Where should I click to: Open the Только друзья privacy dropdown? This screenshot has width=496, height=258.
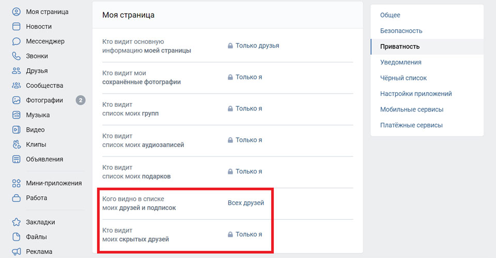pyautogui.click(x=253, y=46)
